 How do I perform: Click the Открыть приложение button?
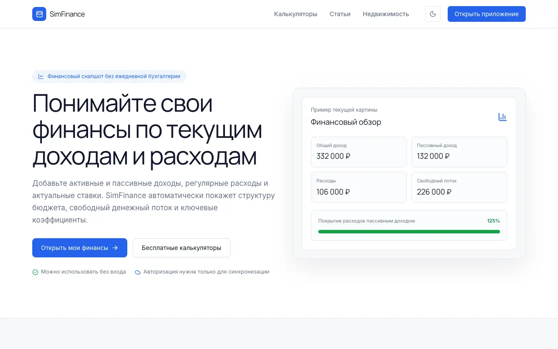click(x=487, y=14)
